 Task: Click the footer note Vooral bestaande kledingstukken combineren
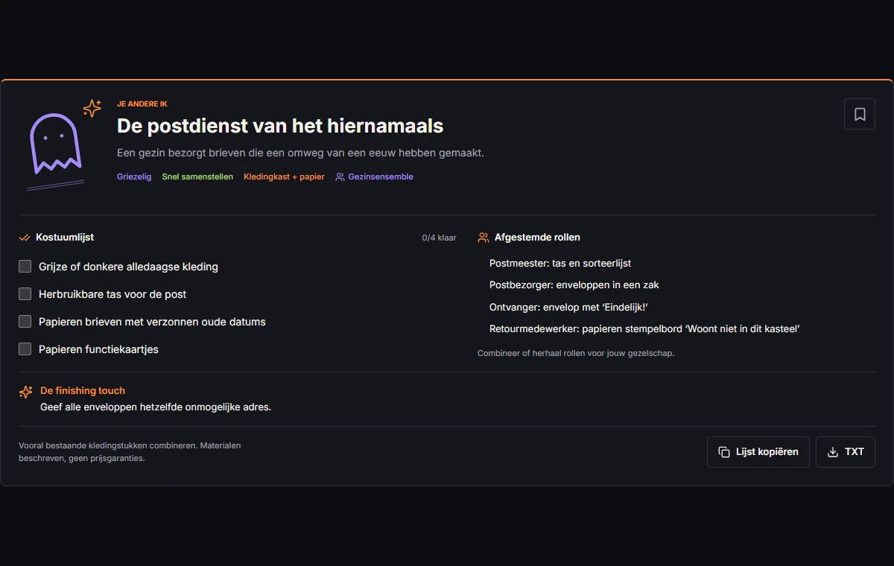(x=130, y=452)
